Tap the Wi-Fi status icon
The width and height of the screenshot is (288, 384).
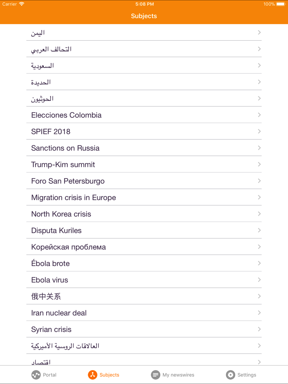(x=22, y=4)
